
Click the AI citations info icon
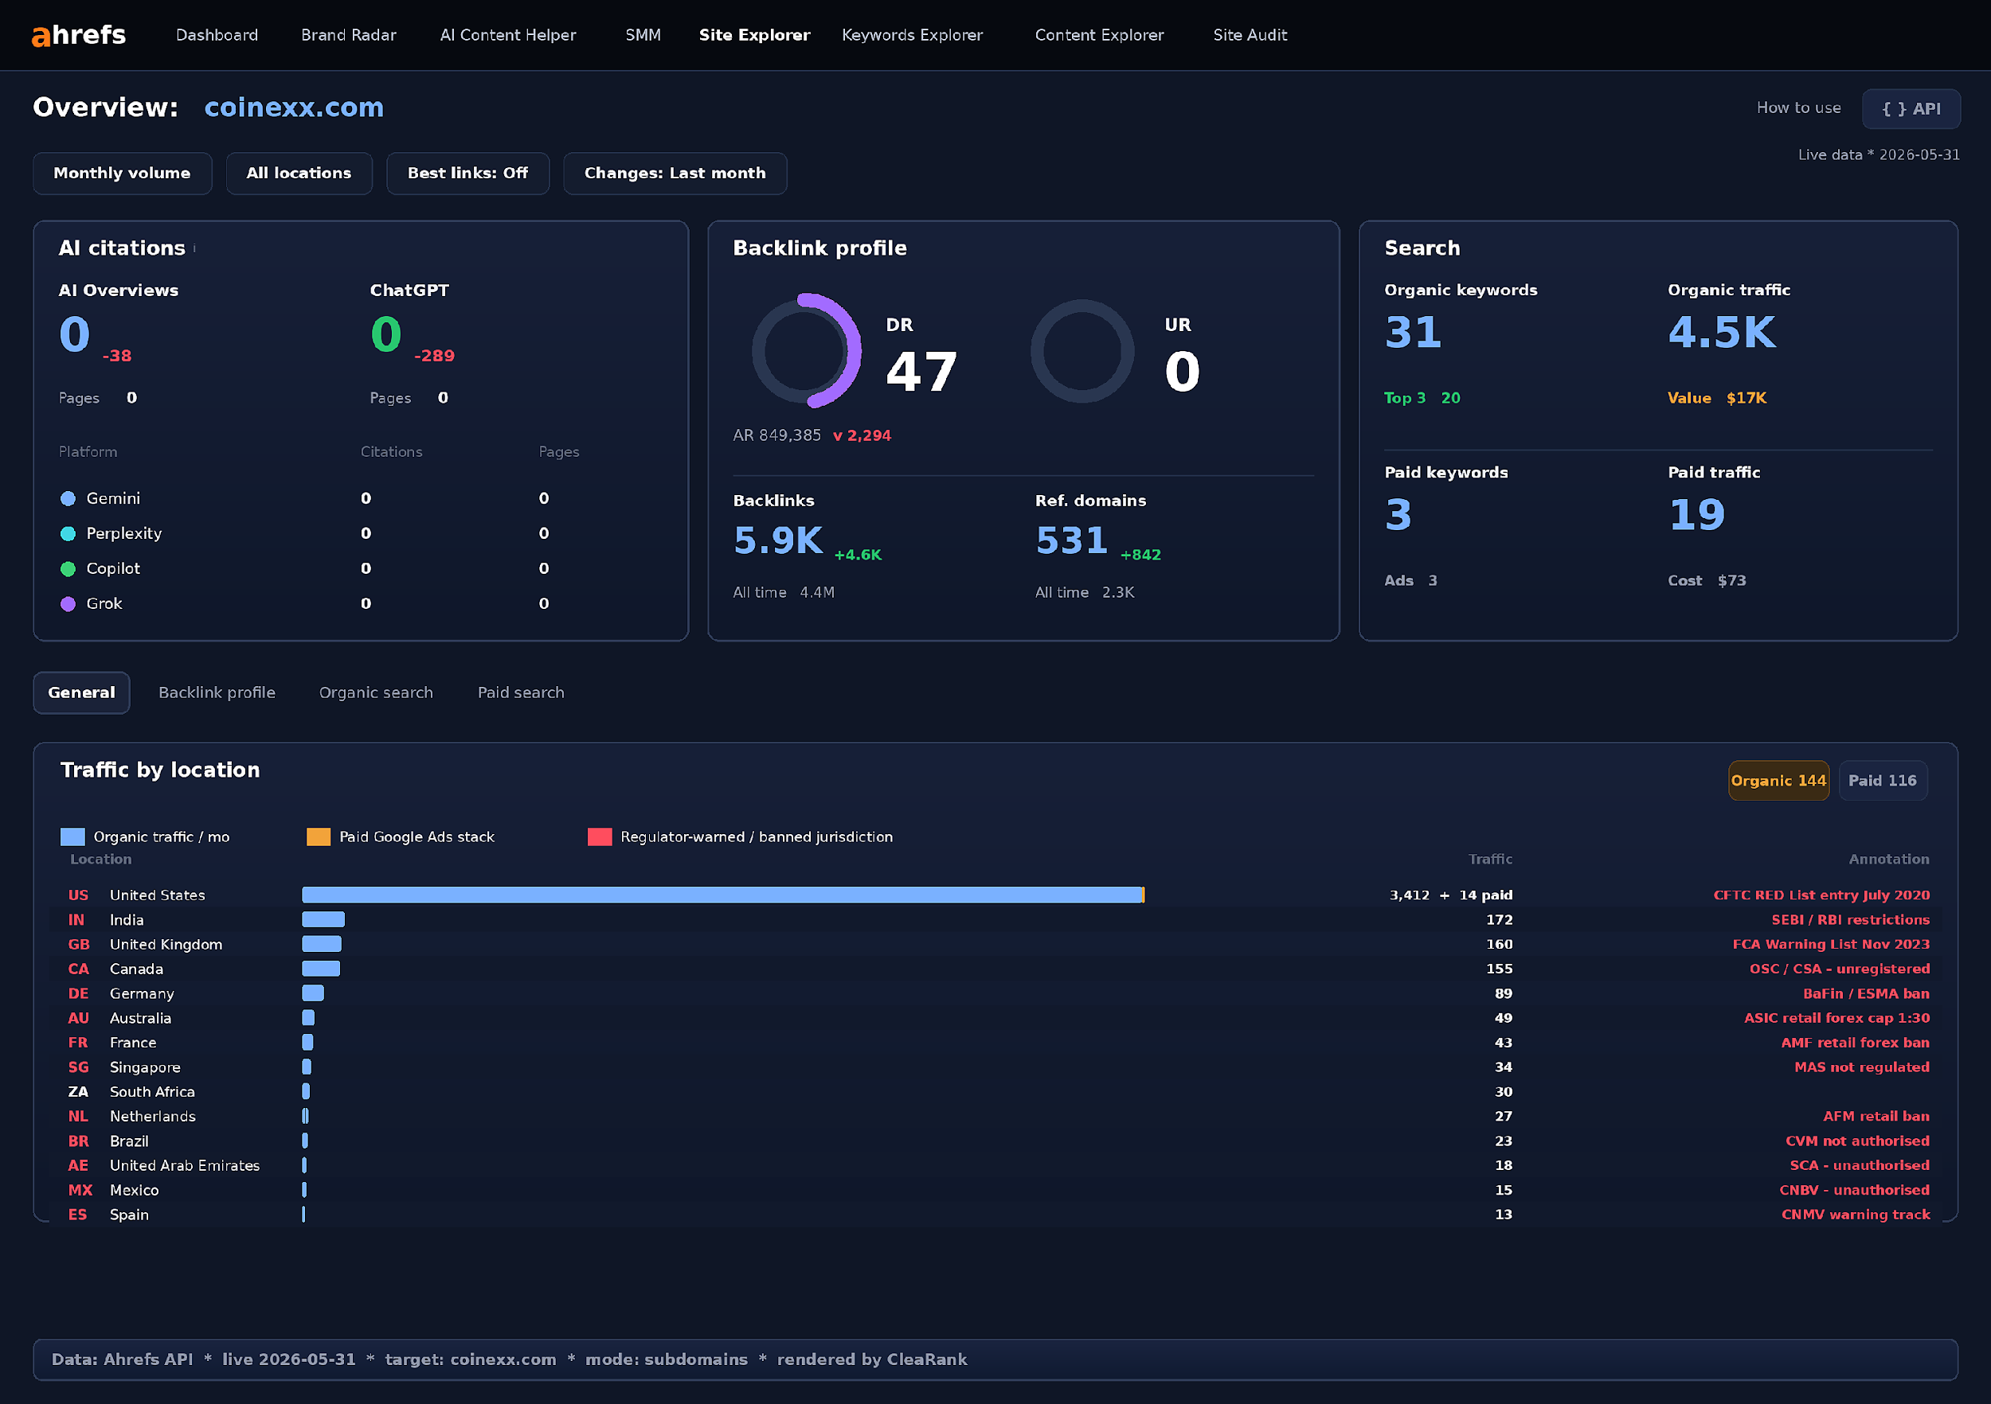click(194, 249)
